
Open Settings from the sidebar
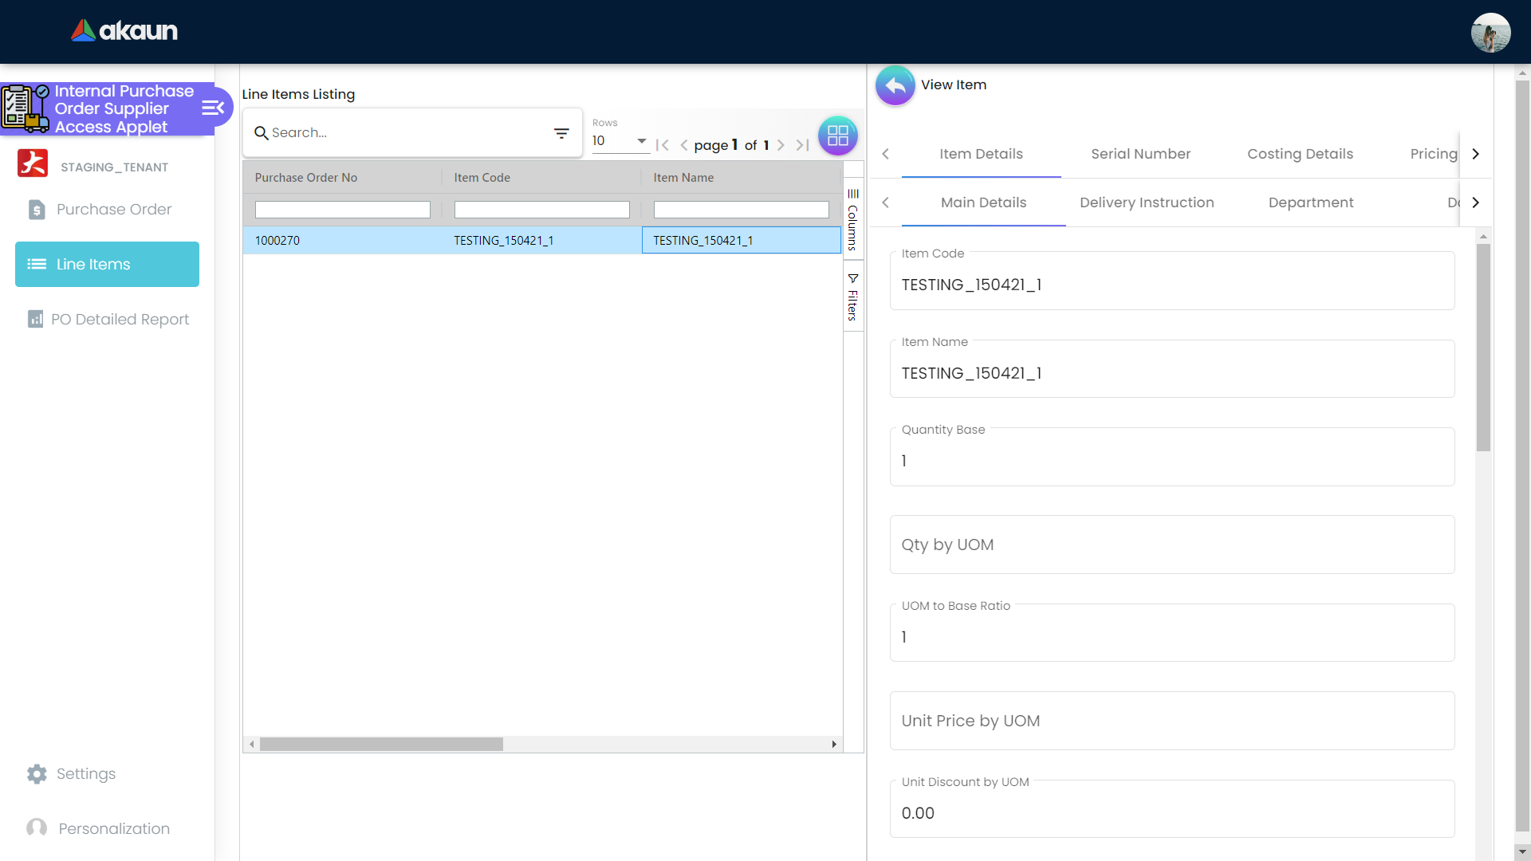[85, 773]
